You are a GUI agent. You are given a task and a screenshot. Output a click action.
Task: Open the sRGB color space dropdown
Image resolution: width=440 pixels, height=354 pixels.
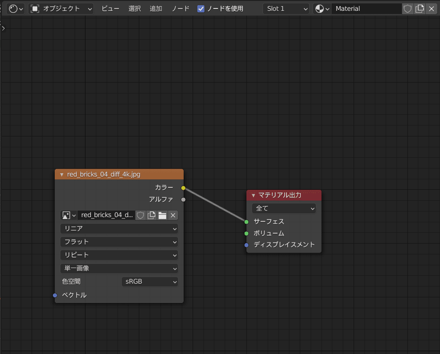click(150, 282)
